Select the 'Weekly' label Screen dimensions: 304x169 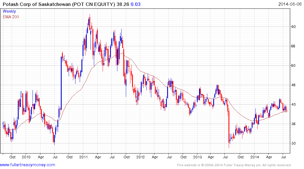[x=9, y=11]
